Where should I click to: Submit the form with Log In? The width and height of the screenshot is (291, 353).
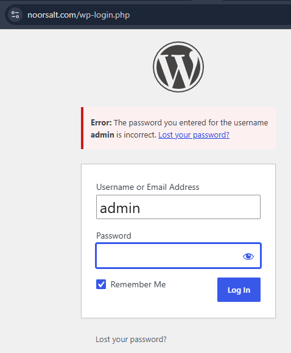239,290
